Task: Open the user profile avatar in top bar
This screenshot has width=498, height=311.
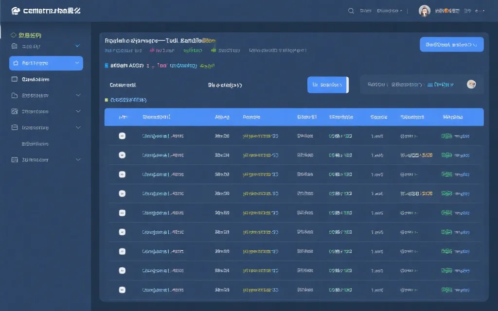Action: 425,11
